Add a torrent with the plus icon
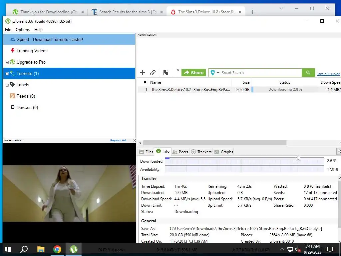This screenshot has width=341, height=256. (143, 72)
